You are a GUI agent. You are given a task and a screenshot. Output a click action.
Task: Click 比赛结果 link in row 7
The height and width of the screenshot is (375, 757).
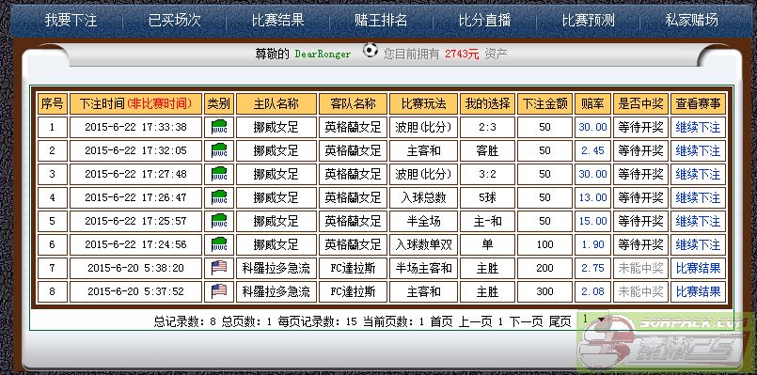(698, 268)
